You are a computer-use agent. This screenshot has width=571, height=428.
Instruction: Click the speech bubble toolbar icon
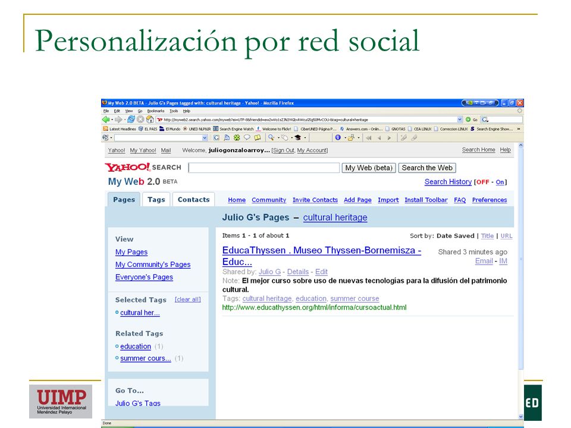pyautogui.click(x=247, y=137)
